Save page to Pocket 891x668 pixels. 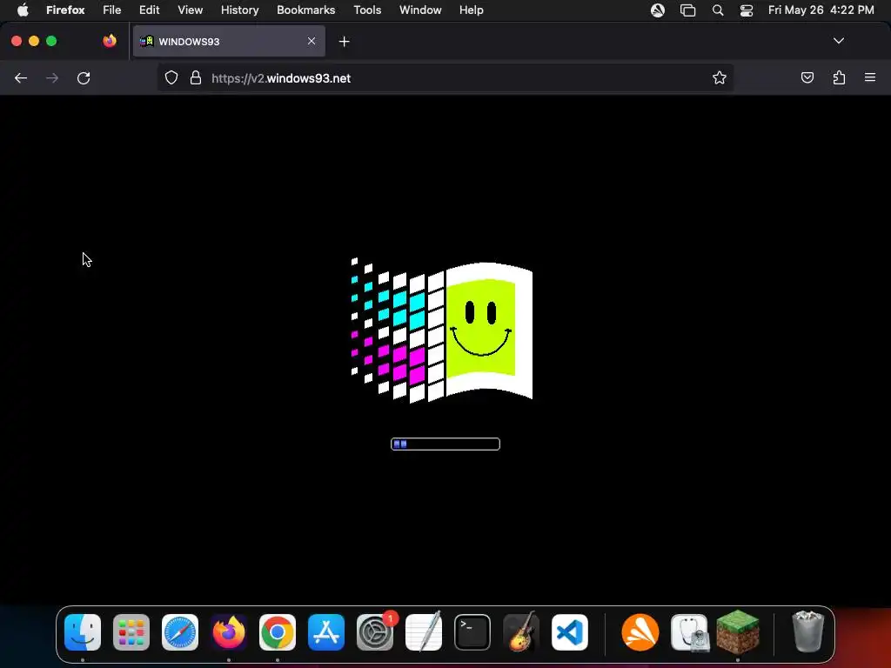click(807, 77)
